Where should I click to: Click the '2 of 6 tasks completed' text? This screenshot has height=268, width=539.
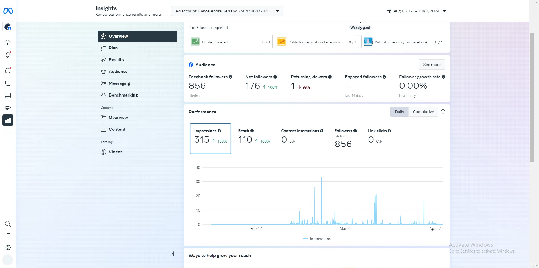(x=208, y=28)
